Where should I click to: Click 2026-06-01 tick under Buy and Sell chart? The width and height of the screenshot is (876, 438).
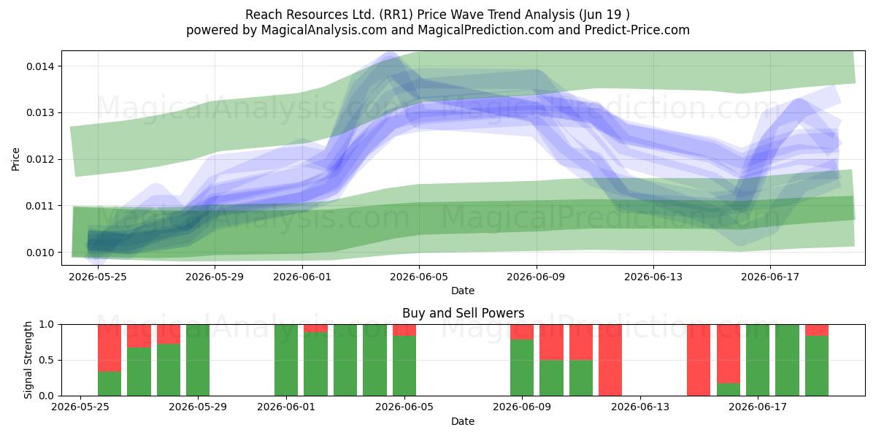point(286,407)
